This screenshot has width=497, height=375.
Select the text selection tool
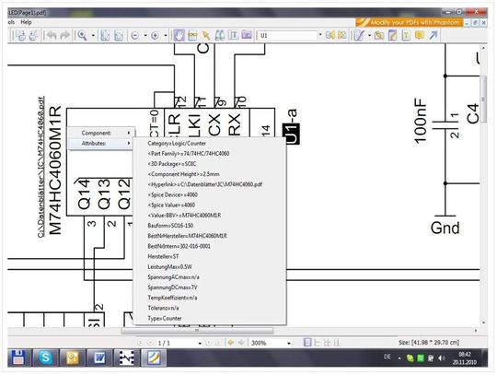(233, 35)
